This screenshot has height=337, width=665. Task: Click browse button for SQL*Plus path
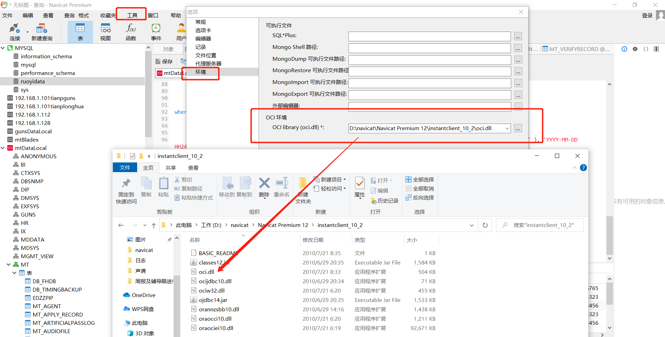pyautogui.click(x=518, y=36)
